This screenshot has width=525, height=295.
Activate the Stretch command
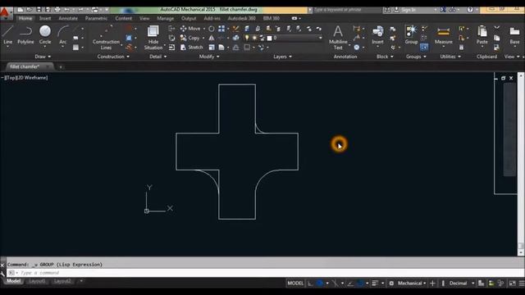pos(191,48)
